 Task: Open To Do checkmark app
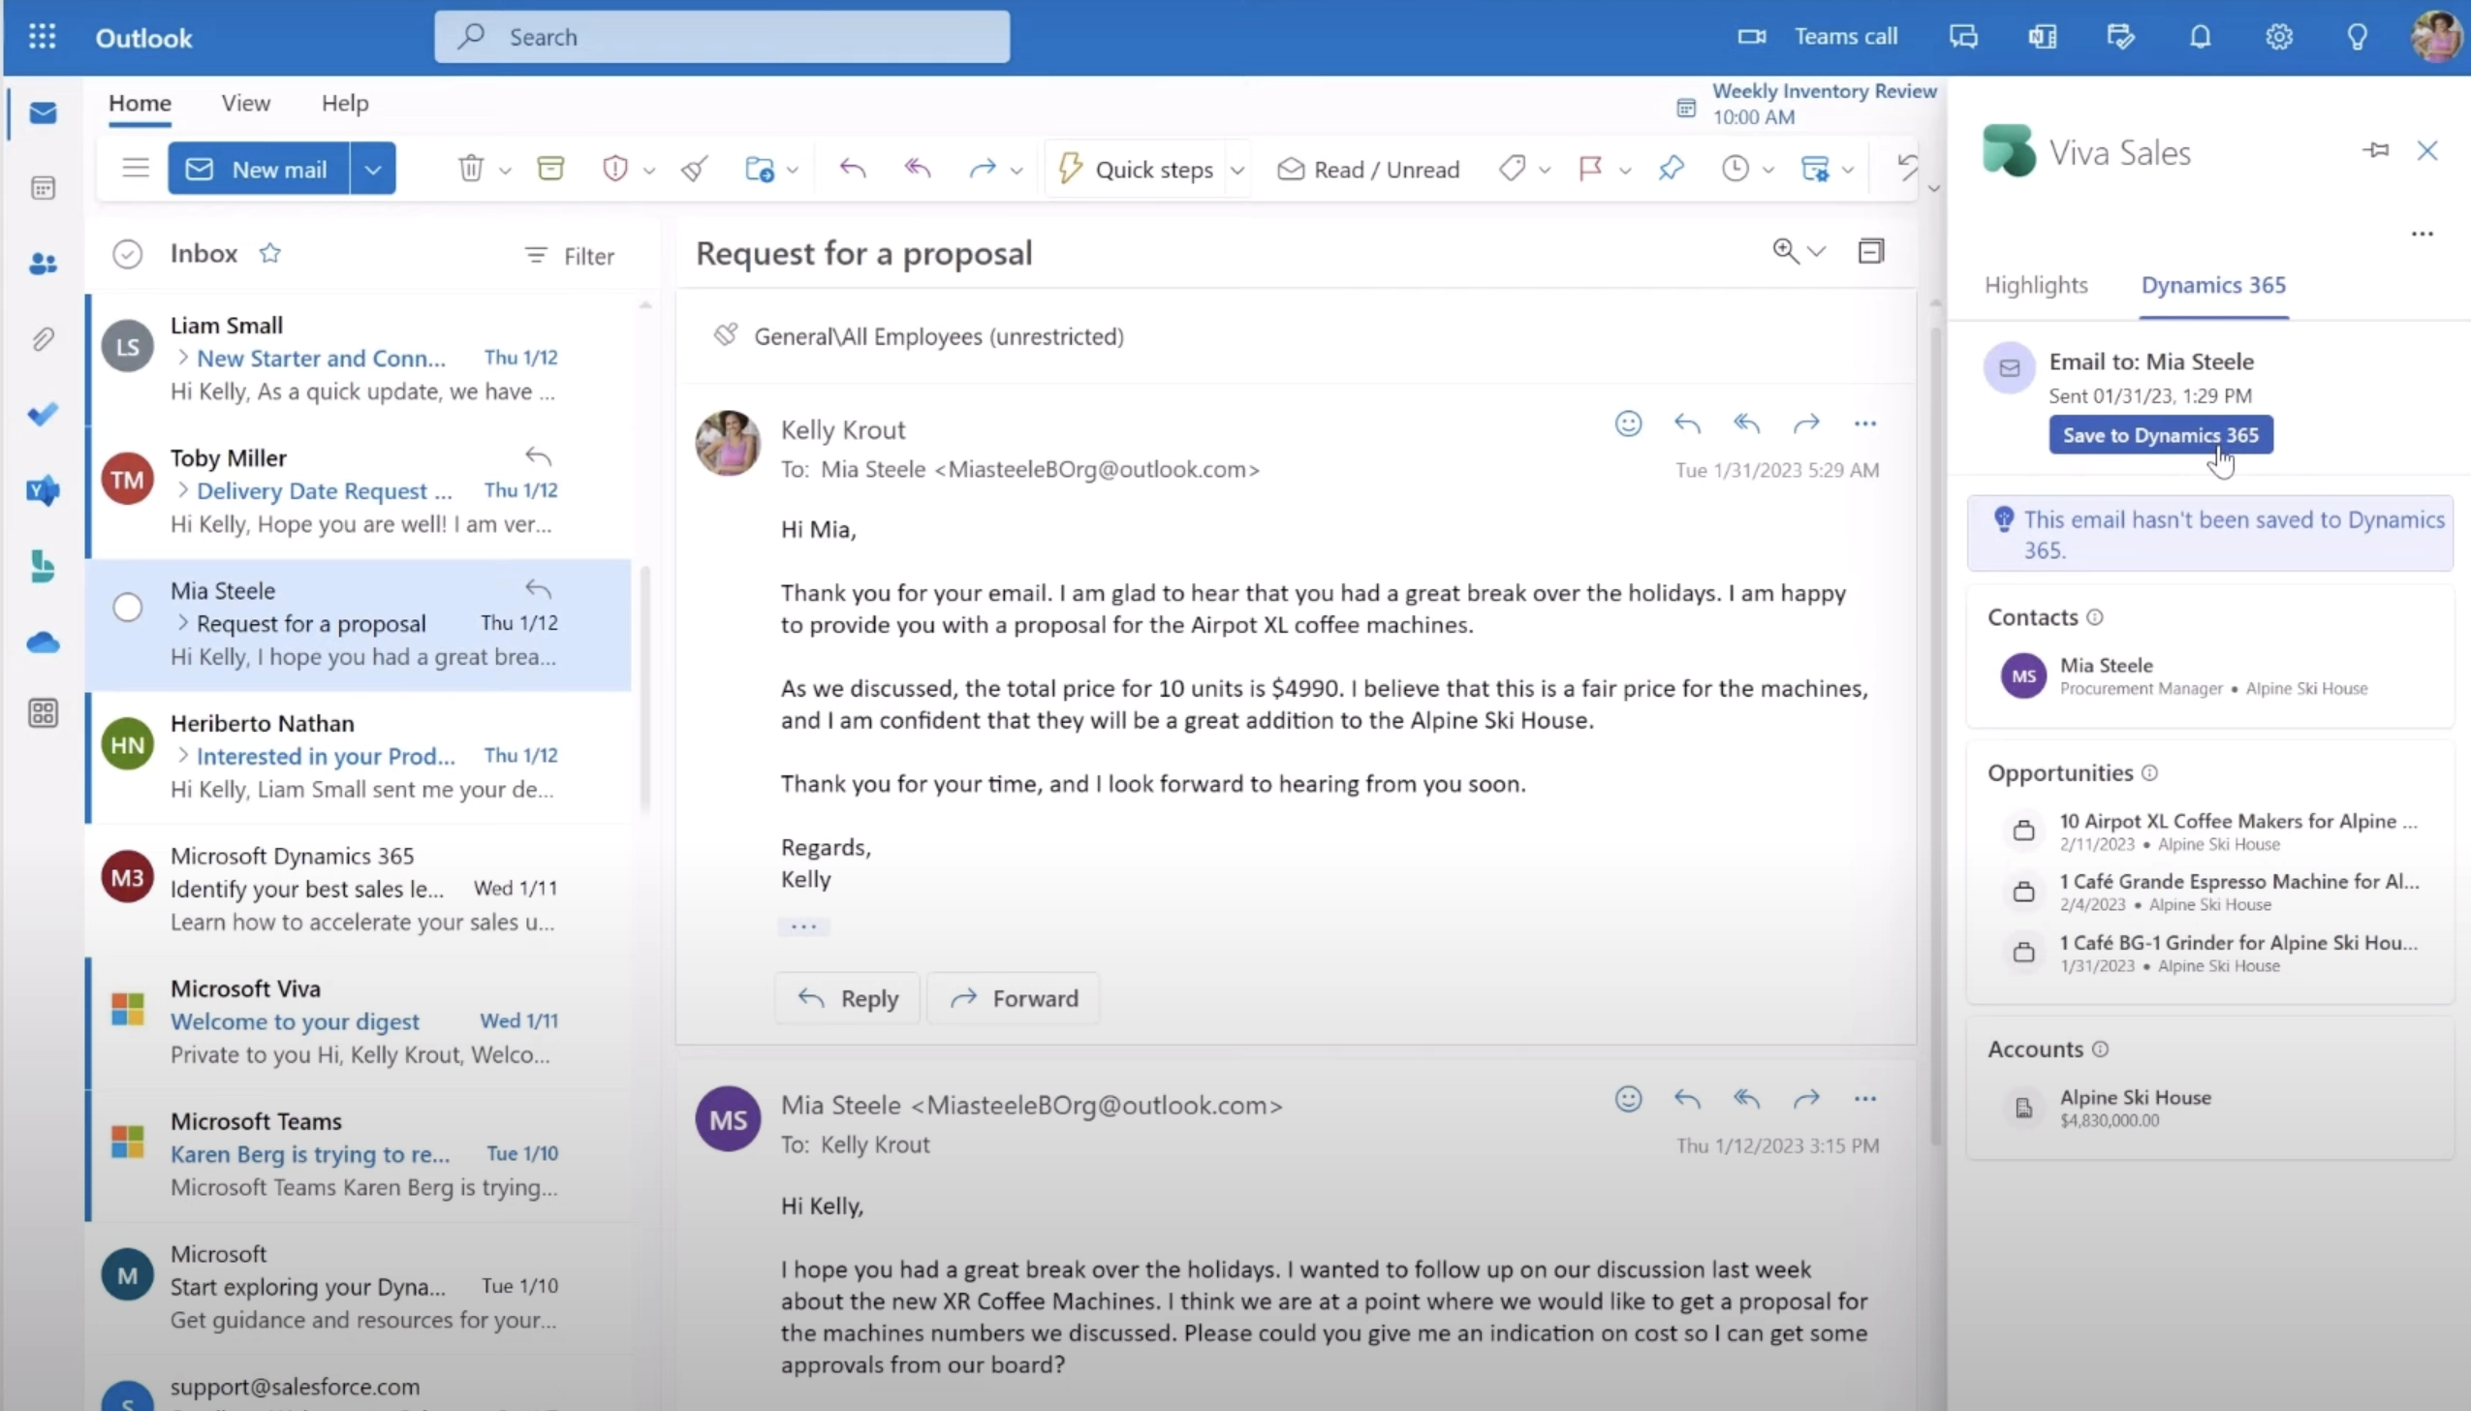coord(43,415)
